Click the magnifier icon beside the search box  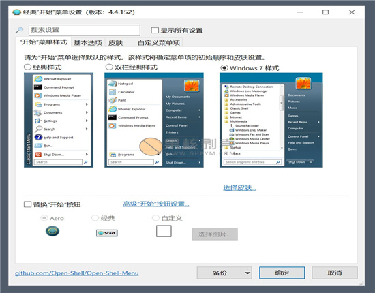pyautogui.click(x=19, y=30)
